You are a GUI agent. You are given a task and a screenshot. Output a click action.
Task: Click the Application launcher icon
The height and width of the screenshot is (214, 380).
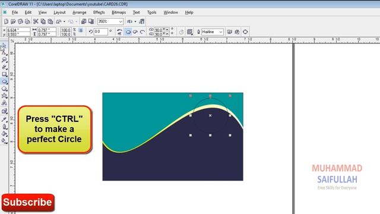pos(129,21)
